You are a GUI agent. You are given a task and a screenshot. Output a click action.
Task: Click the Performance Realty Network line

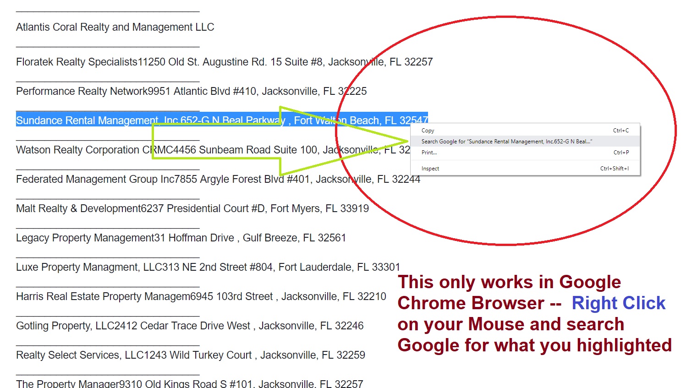point(192,91)
